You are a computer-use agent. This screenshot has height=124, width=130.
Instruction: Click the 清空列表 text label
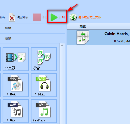coord(23,17)
